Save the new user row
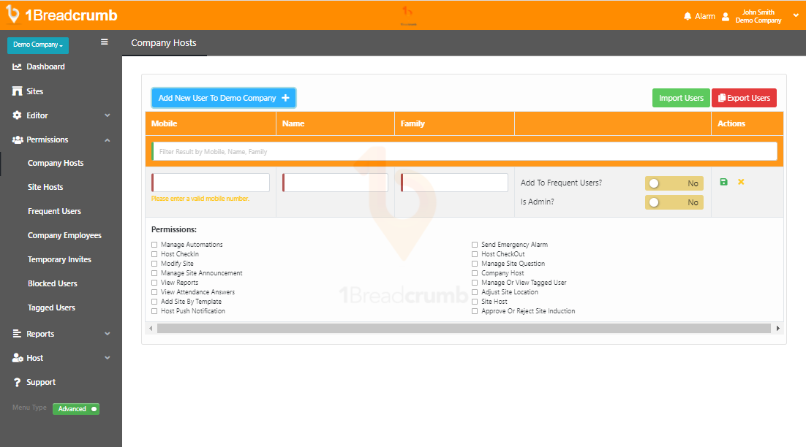 click(724, 182)
